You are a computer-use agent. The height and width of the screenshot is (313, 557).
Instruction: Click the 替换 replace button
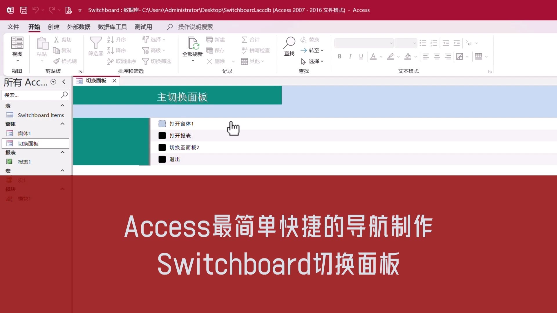(x=310, y=40)
